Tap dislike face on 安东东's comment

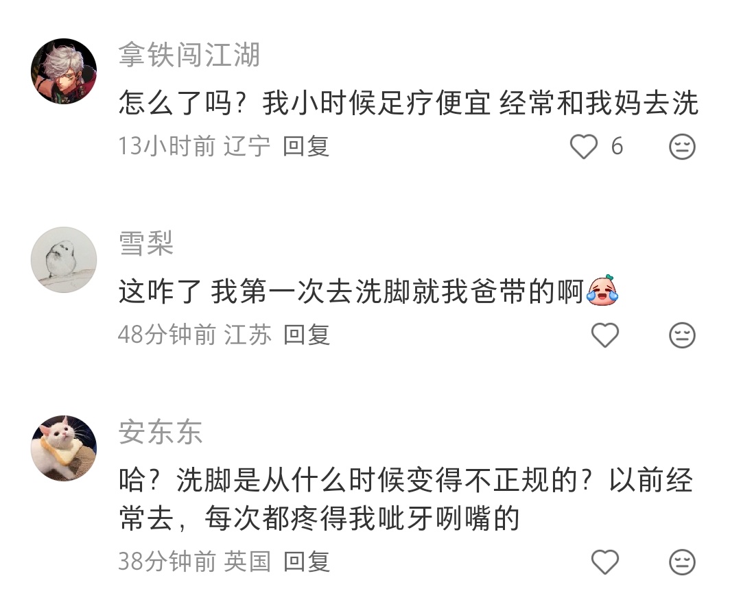click(682, 562)
